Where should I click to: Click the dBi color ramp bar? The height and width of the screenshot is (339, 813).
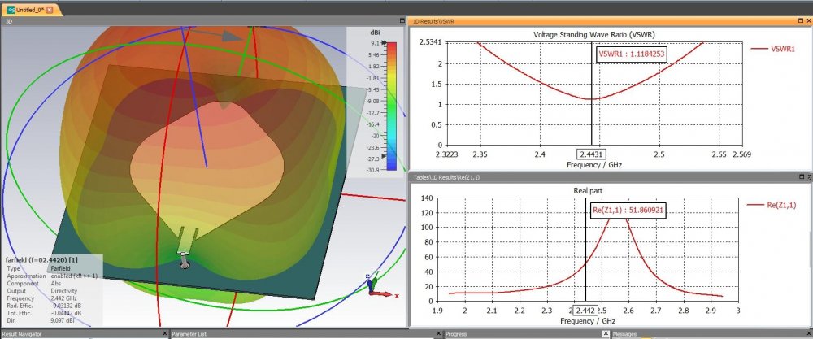point(392,106)
